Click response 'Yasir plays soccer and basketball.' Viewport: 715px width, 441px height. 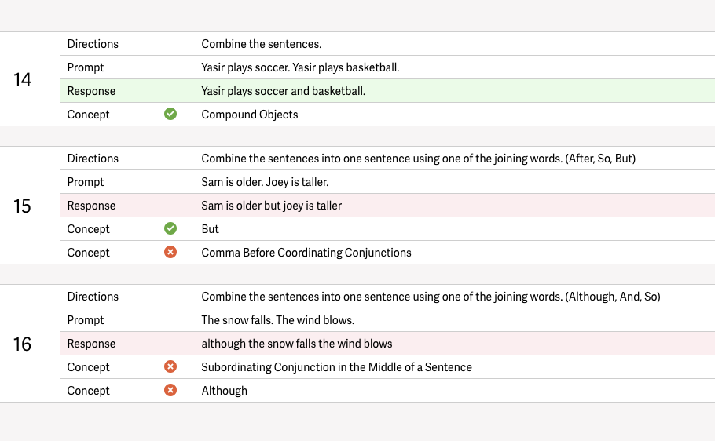click(x=283, y=91)
